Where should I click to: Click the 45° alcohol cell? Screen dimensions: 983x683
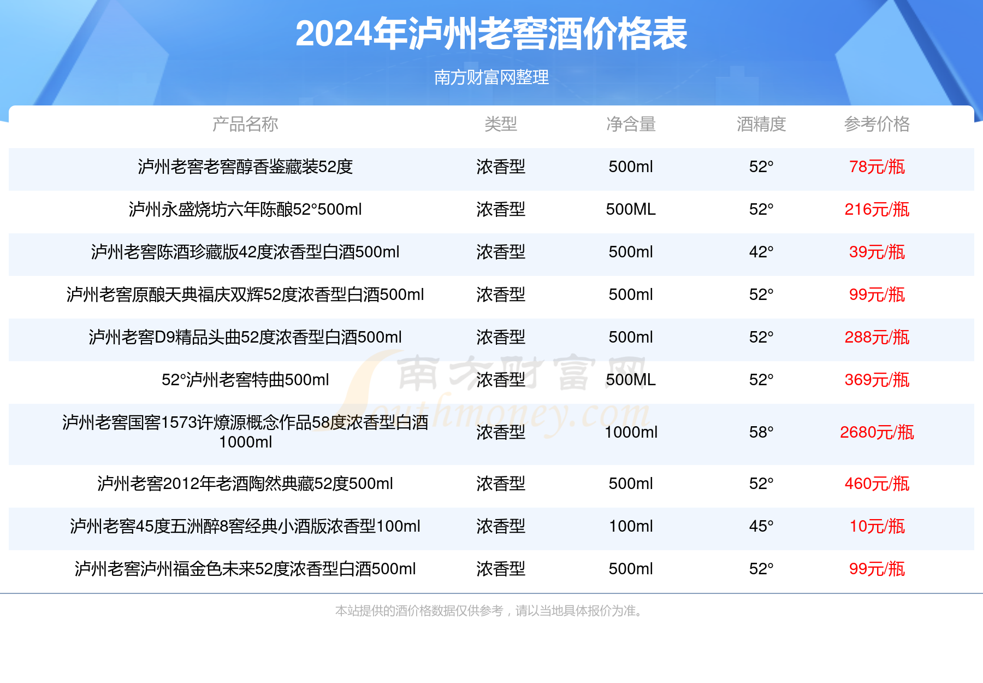(x=761, y=526)
